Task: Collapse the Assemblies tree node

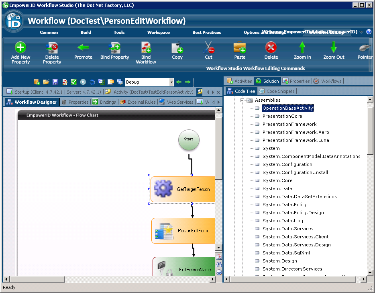Action: [243, 100]
